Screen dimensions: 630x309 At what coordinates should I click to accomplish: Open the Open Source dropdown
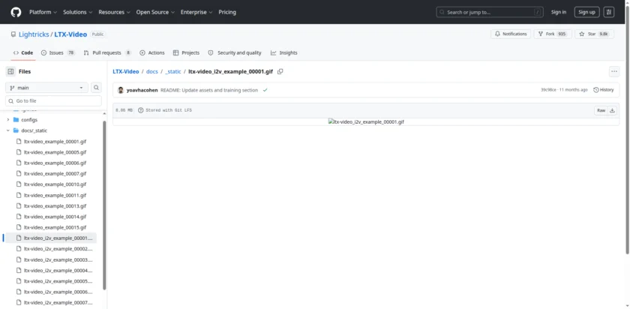[155, 12]
